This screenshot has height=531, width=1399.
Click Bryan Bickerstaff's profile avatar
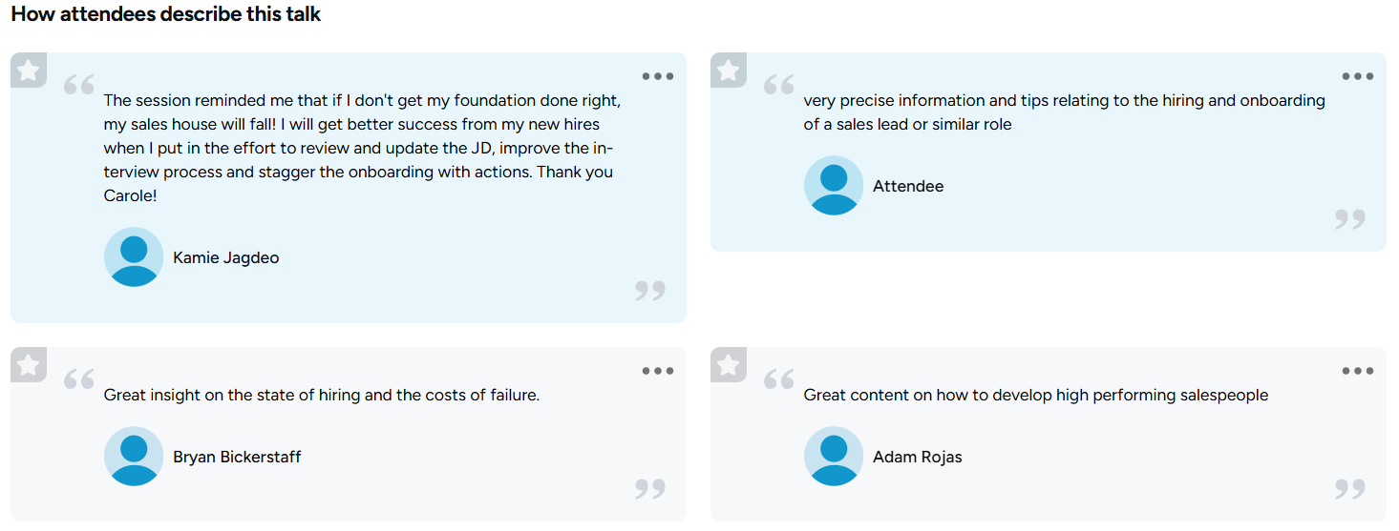pyautogui.click(x=134, y=457)
